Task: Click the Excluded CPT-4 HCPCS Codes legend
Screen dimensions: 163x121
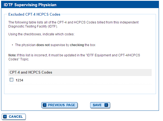Action: point(34,14)
